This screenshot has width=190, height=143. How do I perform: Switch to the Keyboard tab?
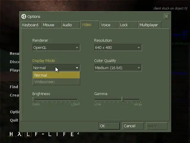[31, 25]
